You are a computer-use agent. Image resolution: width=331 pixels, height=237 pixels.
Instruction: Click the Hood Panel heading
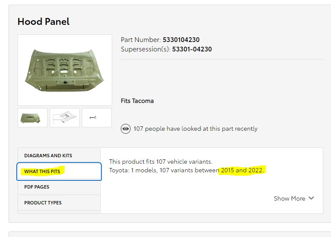click(44, 21)
